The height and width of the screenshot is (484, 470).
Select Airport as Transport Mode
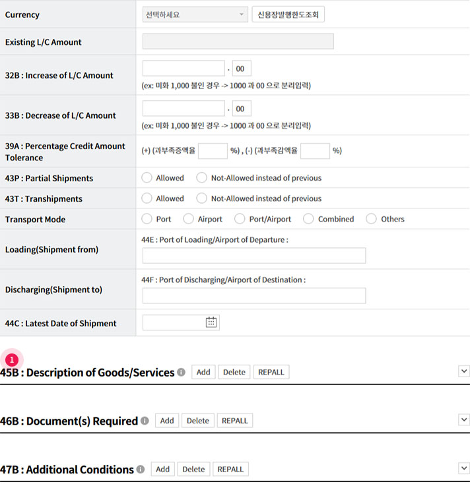coord(189,219)
